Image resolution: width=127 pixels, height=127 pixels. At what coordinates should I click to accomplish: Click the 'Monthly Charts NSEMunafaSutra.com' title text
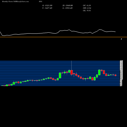(15, 2)
